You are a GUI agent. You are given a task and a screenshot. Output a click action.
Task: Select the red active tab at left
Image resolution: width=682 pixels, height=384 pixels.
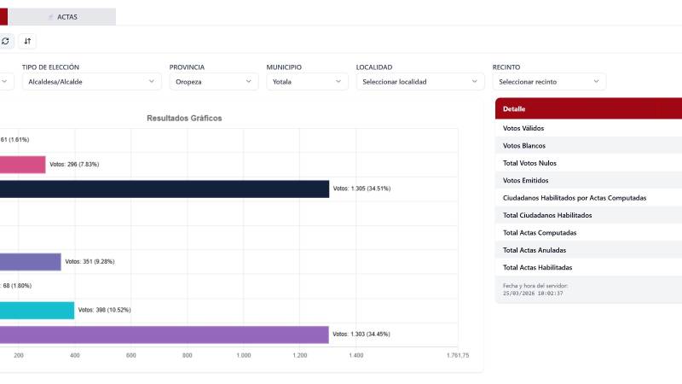[x=3, y=17]
